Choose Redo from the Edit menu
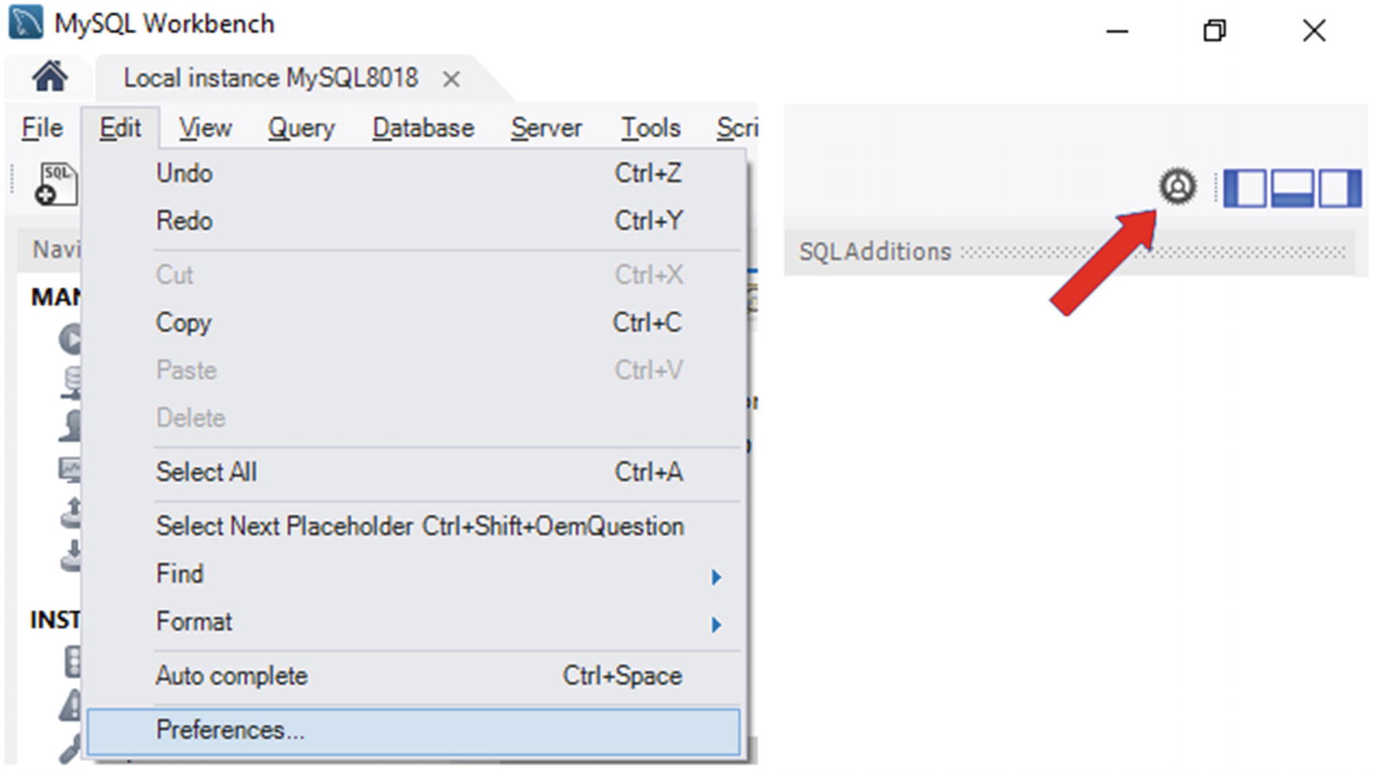 (414, 221)
